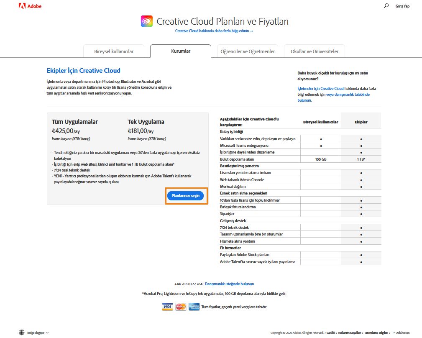Click the Creative Cloud rainbow logo

tap(147, 21)
